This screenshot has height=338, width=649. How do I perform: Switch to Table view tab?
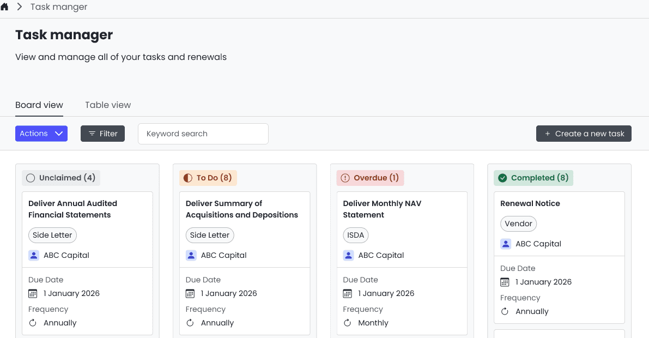point(108,105)
